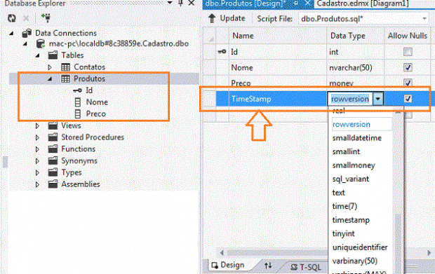The width and height of the screenshot is (435, 274).
Task: Open the rowversion data type dropdown arrow
Action: pyautogui.click(x=378, y=99)
